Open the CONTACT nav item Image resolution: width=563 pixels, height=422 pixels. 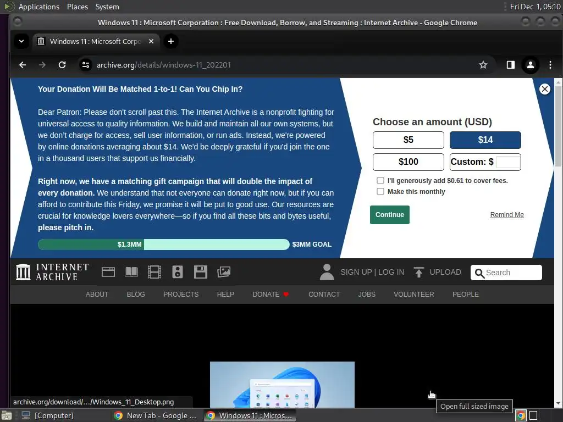(324, 295)
